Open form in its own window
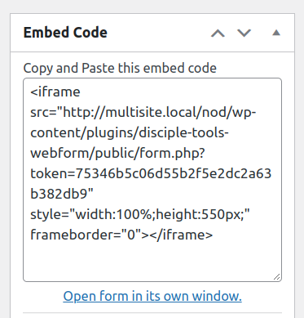 152,296
